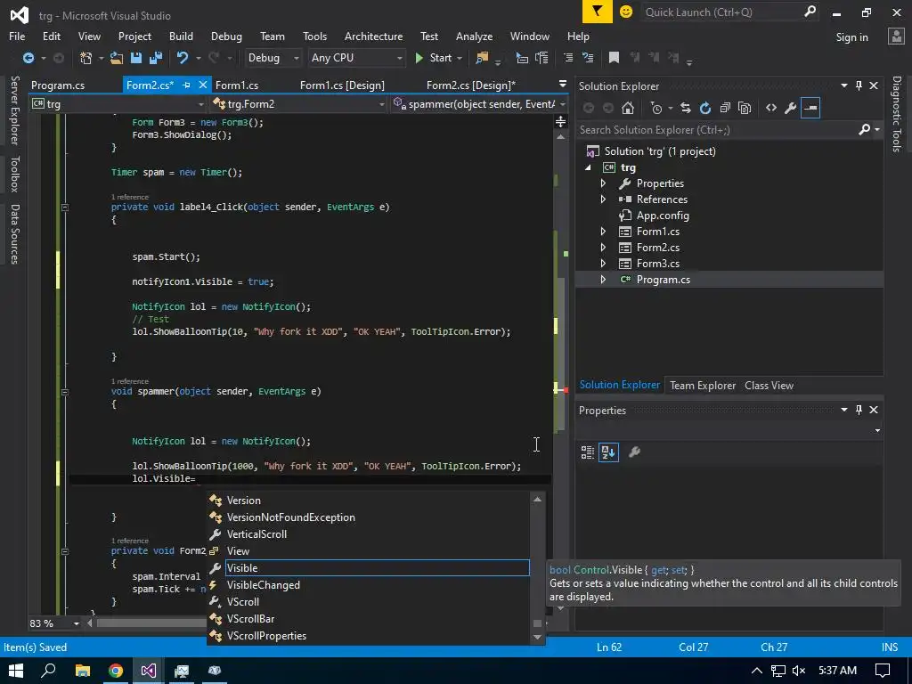
Task: Collapse the trg project node
Action: [x=588, y=167]
